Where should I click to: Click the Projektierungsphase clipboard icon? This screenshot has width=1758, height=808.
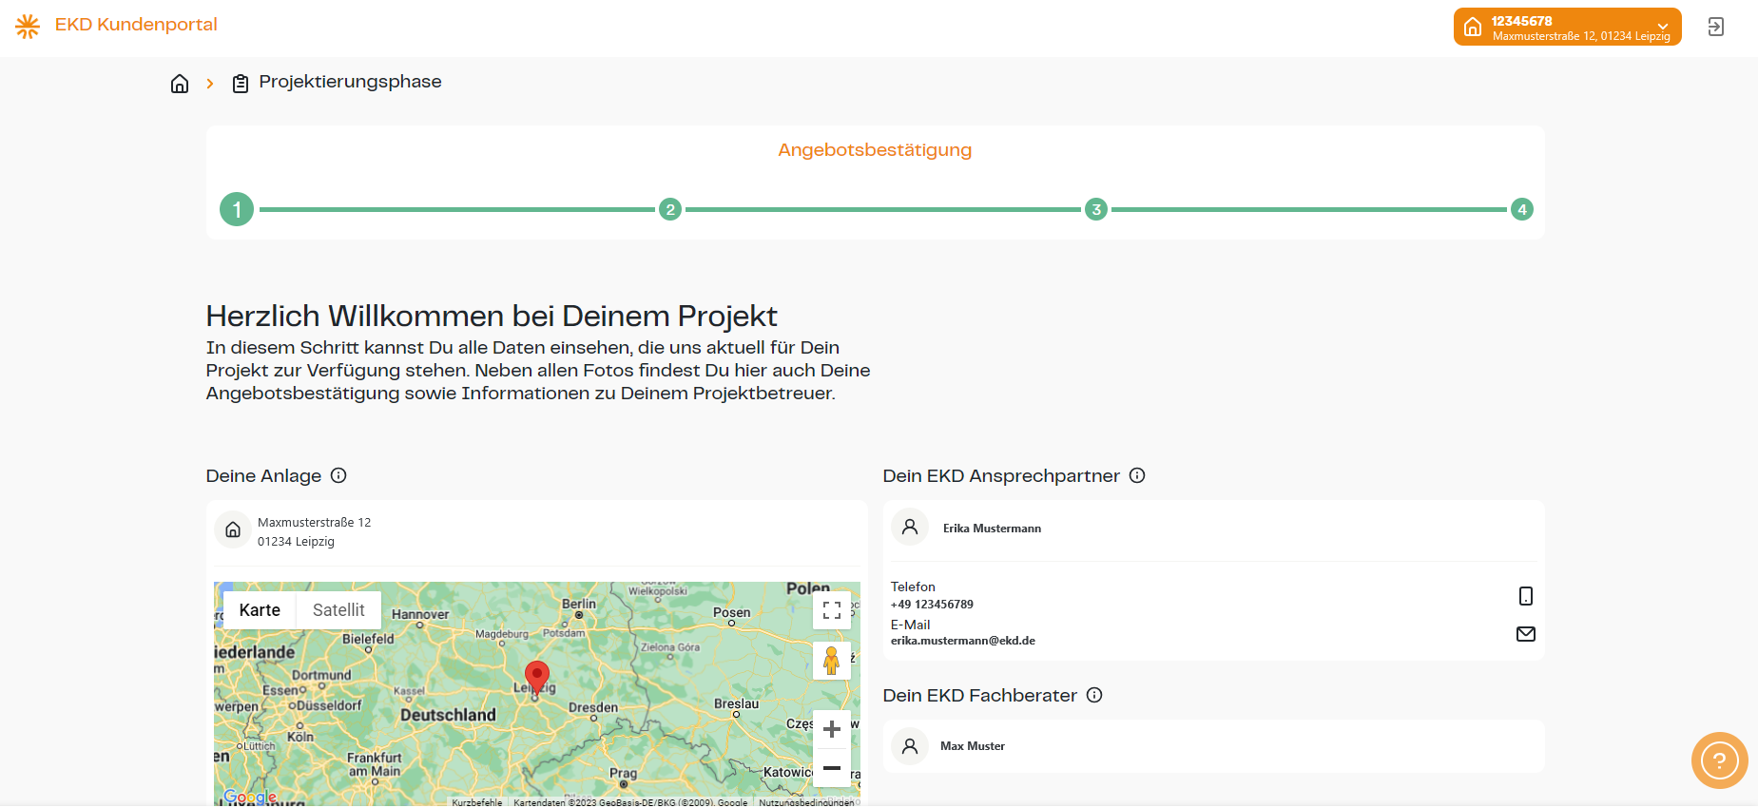click(241, 84)
